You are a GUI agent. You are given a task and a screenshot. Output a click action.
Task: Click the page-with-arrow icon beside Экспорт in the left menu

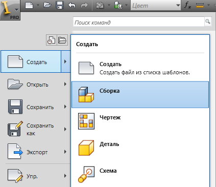pos(15,152)
